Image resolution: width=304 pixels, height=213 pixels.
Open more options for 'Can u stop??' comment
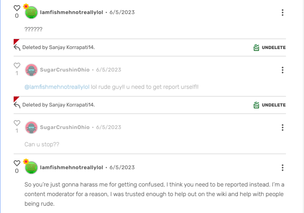[283, 127]
